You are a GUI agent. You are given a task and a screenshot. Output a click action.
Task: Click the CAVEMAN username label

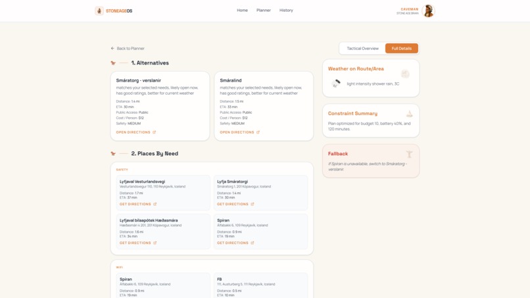(x=409, y=9)
